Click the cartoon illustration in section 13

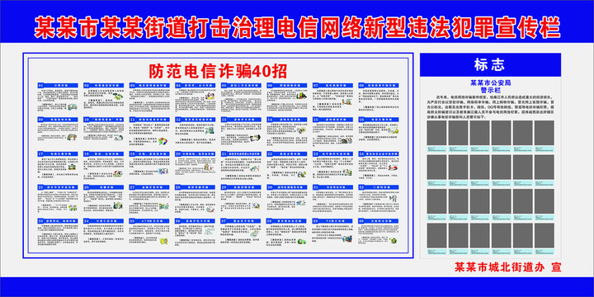pyautogui.click(x=254, y=137)
